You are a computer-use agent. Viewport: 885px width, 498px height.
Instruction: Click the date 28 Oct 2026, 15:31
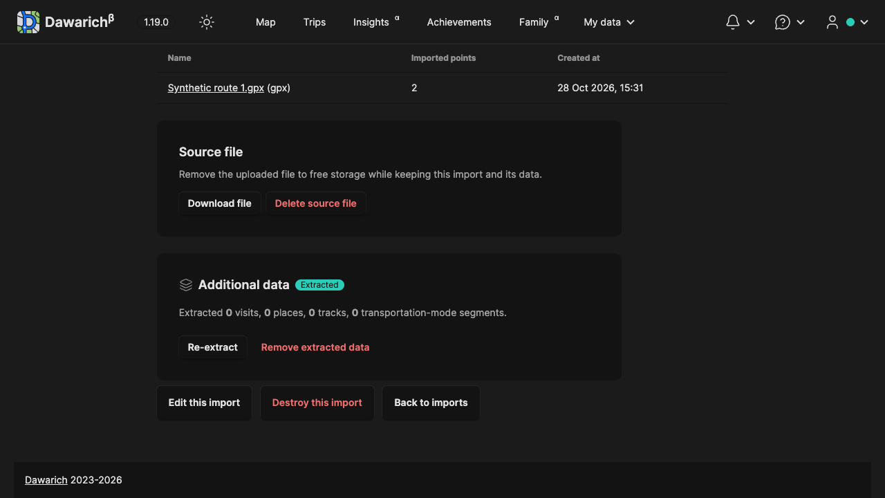pyautogui.click(x=601, y=88)
